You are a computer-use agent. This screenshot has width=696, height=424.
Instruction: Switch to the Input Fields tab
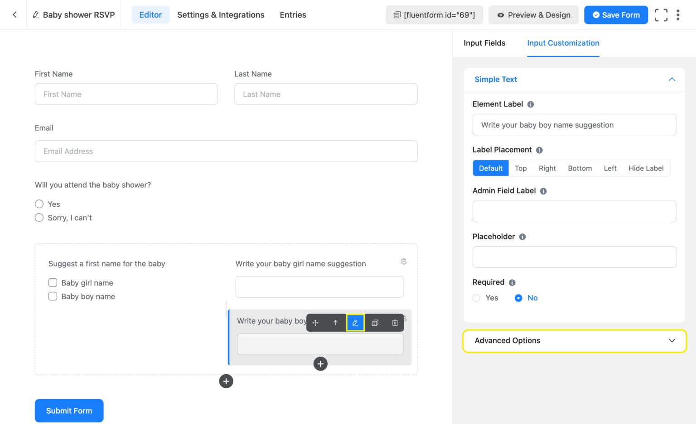[484, 43]
